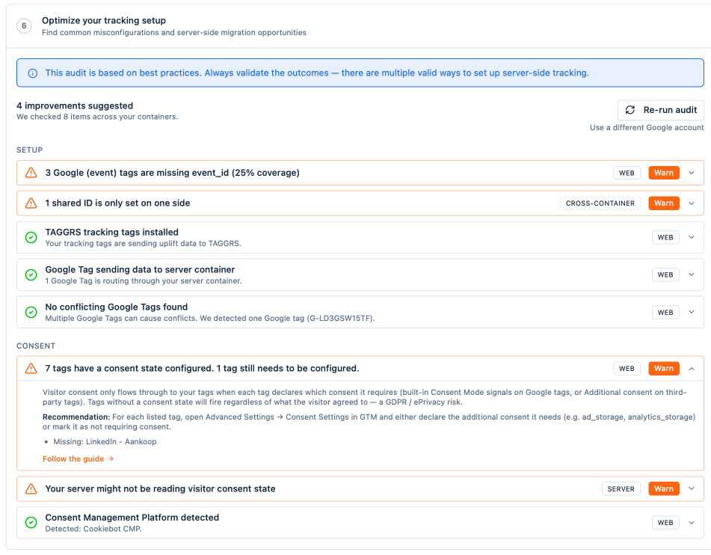Expand the missing event_id warning row

coord(692,173)
